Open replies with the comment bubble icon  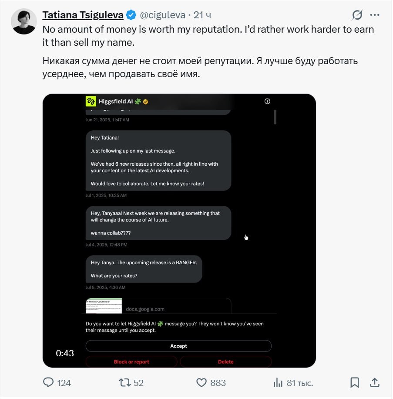click(x=48, y=382)
